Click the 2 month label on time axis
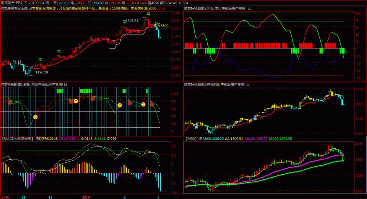 point(124,197)
